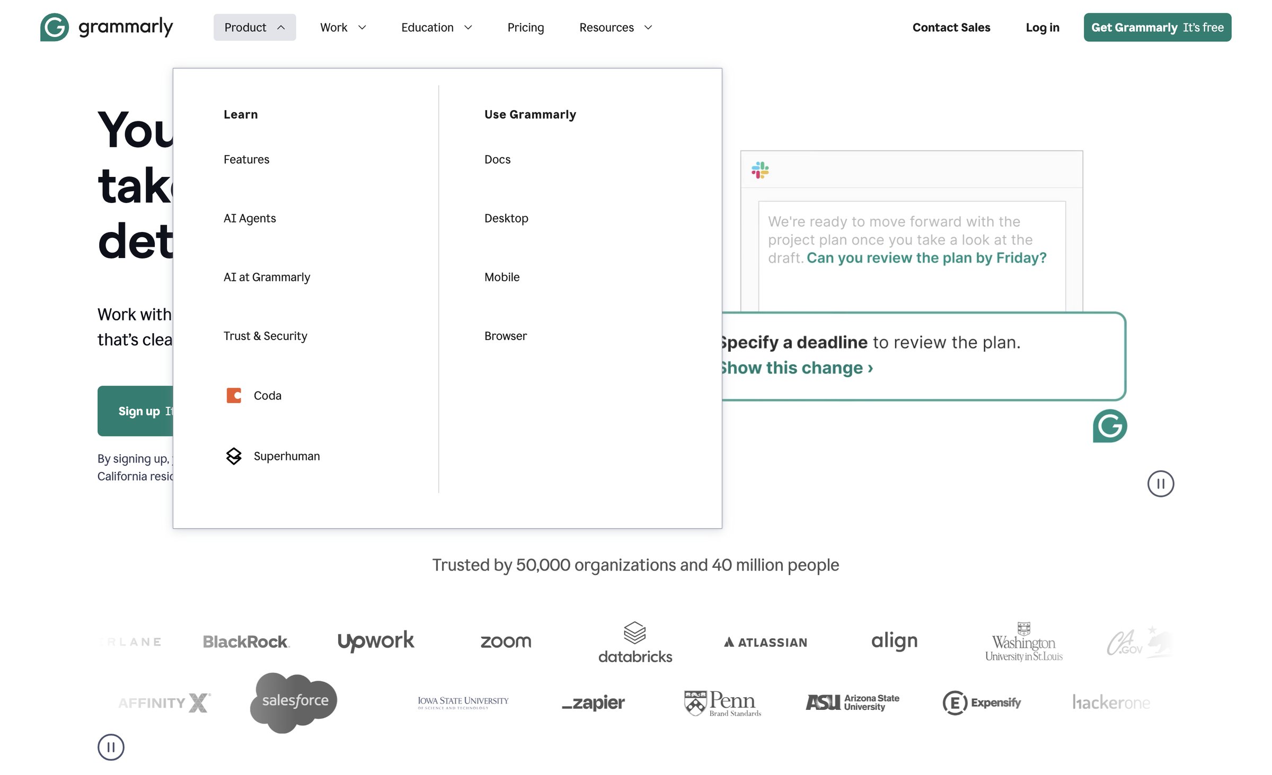1272x775 pixels.
Task: Select Desktop under Use Grammarly
Action: click(506, 218)
